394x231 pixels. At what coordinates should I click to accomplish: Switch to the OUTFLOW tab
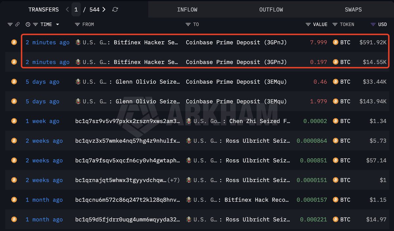(271, 10)
